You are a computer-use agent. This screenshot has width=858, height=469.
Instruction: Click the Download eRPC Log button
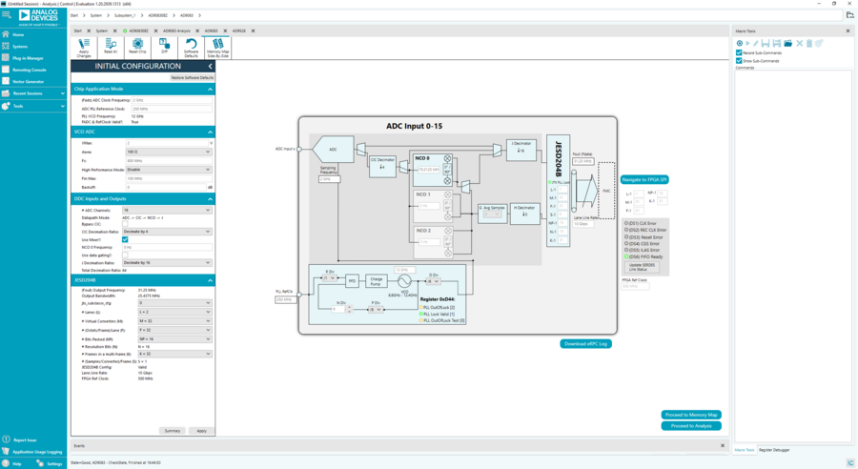[x=585, y=344]
